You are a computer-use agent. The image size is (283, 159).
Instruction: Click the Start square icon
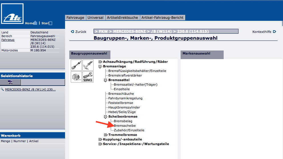click(x=50, y=23)
